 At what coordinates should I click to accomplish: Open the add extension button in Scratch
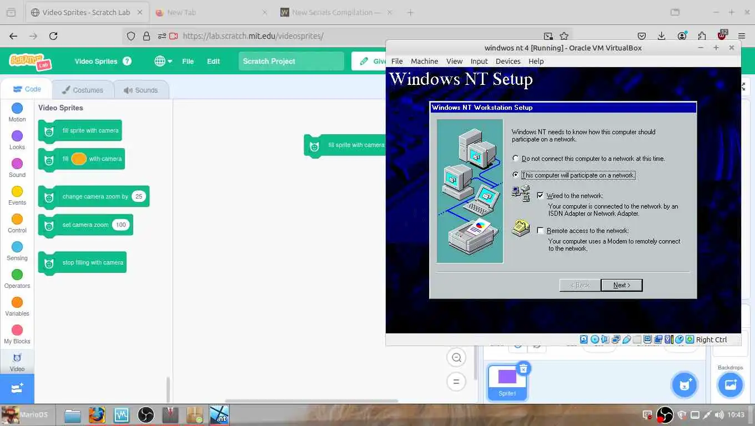tap(17, 388)
